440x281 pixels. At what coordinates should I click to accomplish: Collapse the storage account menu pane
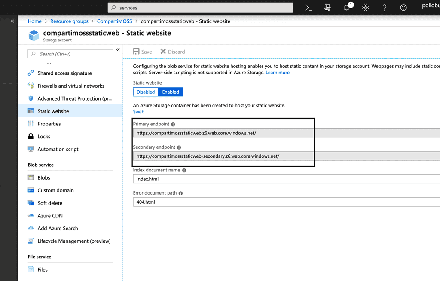point(118,50)
